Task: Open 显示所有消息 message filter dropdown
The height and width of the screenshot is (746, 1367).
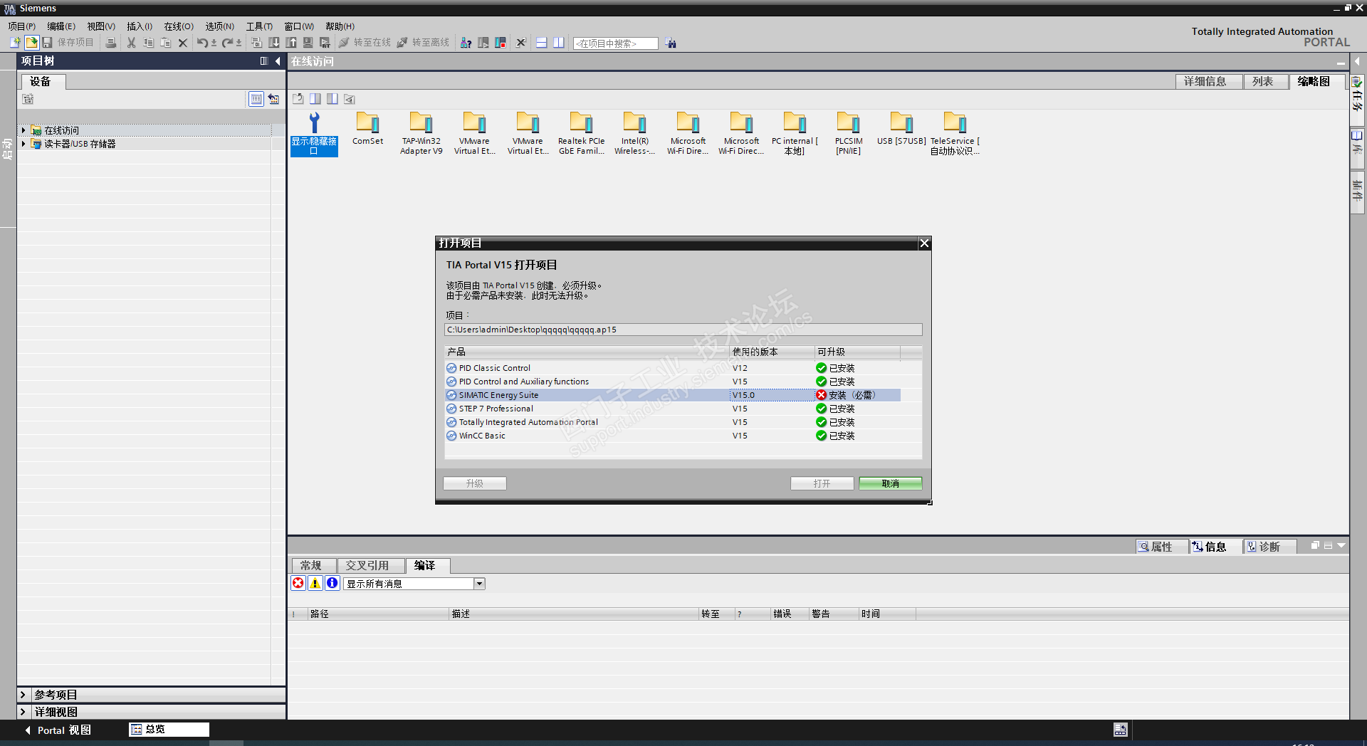Action: point(480,584)
